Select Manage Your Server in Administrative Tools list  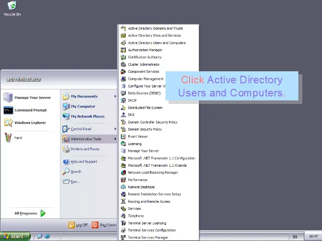click(x=158, y=151)
